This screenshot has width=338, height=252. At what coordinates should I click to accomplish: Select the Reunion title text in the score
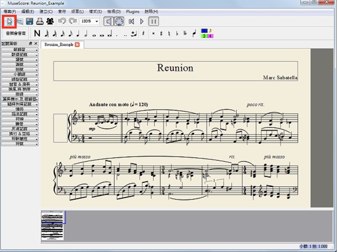[x=175, y=68]
